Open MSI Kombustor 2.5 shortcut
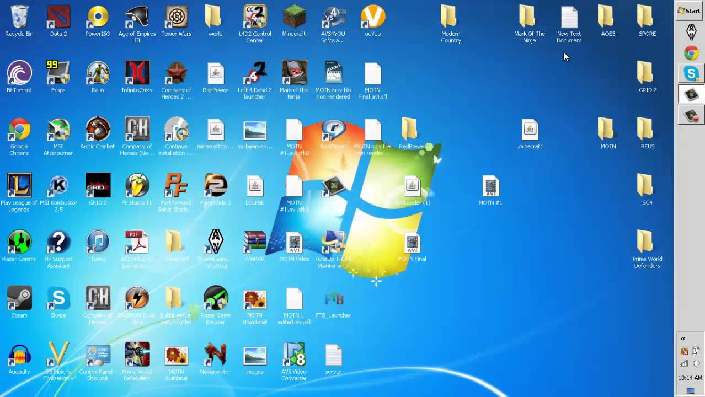 (58, 186)
